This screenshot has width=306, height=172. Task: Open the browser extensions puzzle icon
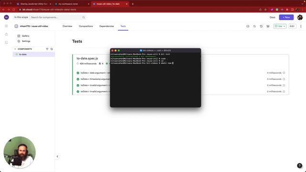(287, 10)
